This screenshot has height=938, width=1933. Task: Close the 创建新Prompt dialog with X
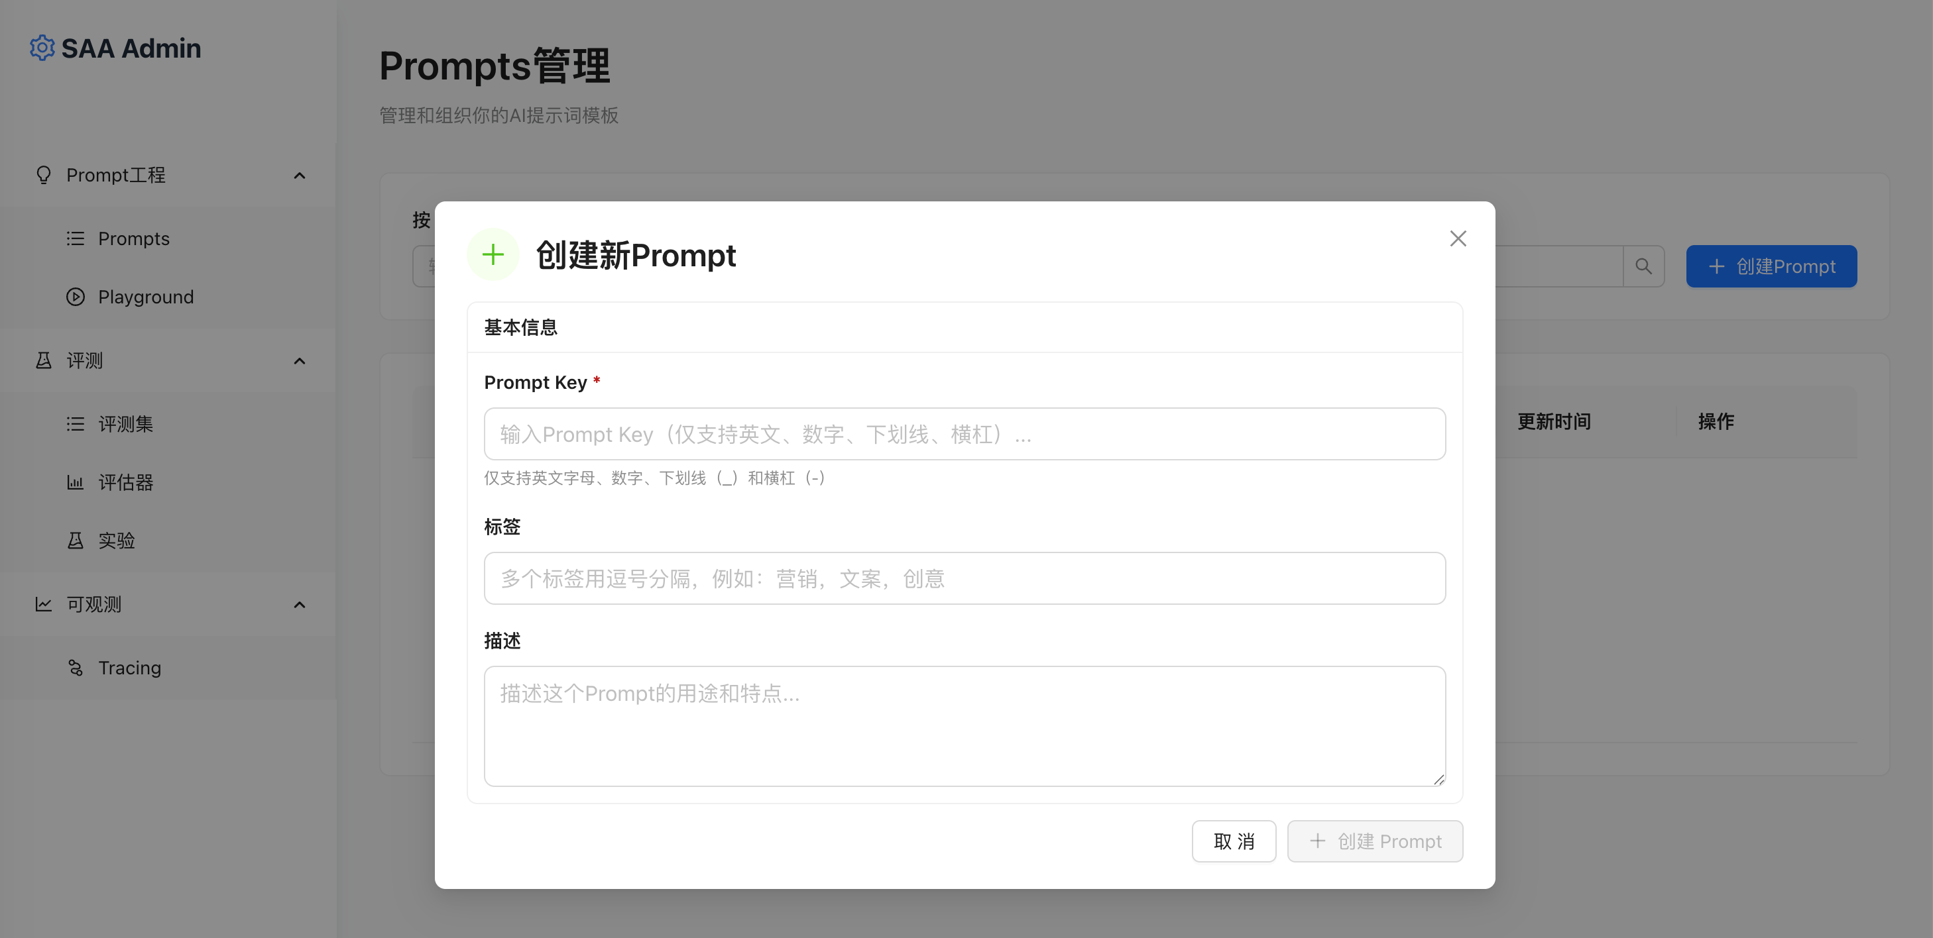1457,238
